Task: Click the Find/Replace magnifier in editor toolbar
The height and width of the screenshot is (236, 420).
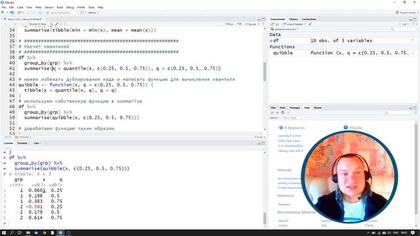Action: click(x=51, y=24)
